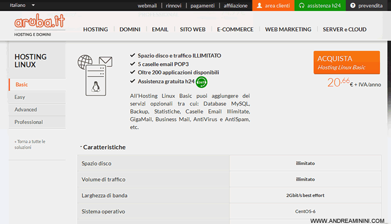Select the Professional hosting plan tab

[28, 122]
